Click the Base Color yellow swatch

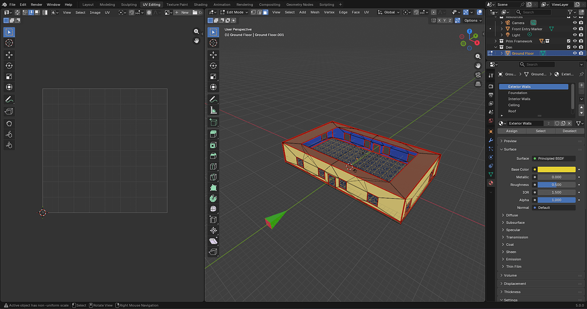(556, 169)
